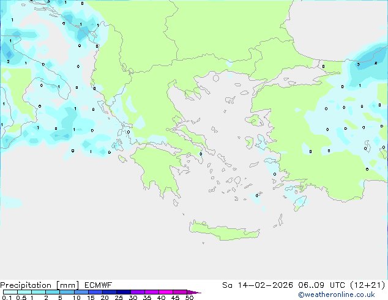Pick the 40–45 mm legend color swatch

pos(166,292)
